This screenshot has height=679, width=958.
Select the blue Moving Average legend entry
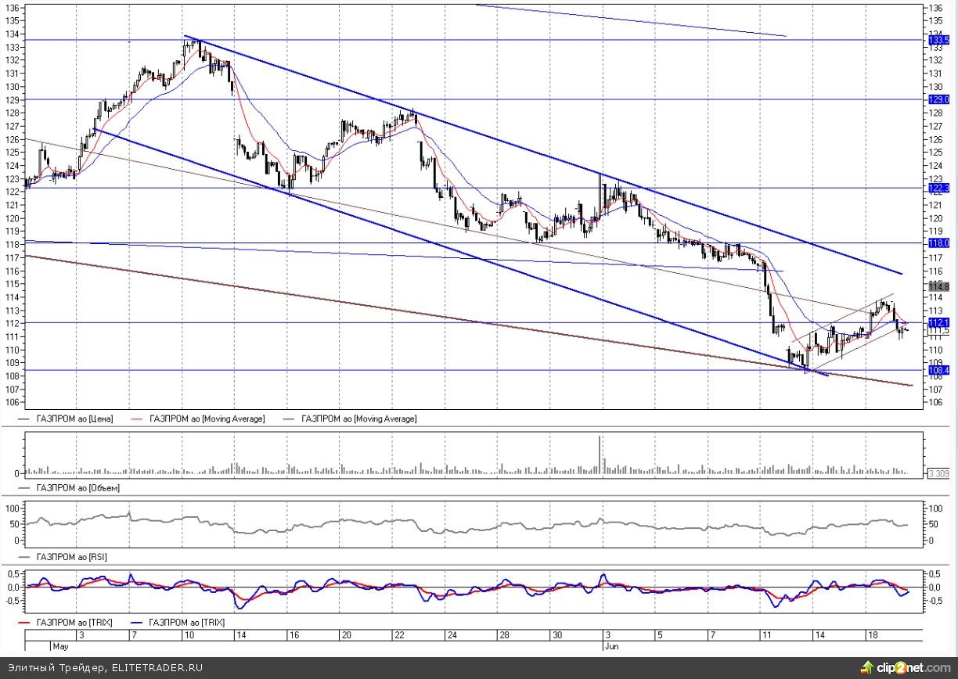click(358, 419)
